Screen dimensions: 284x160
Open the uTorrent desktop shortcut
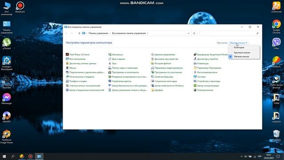[x=7, y=44]
